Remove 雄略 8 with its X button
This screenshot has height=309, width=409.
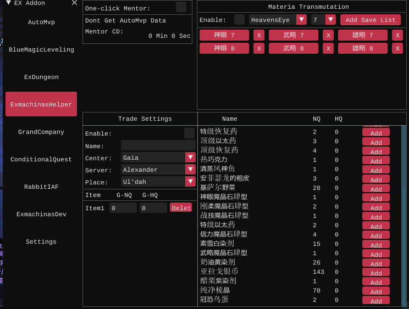pos(397,48)
